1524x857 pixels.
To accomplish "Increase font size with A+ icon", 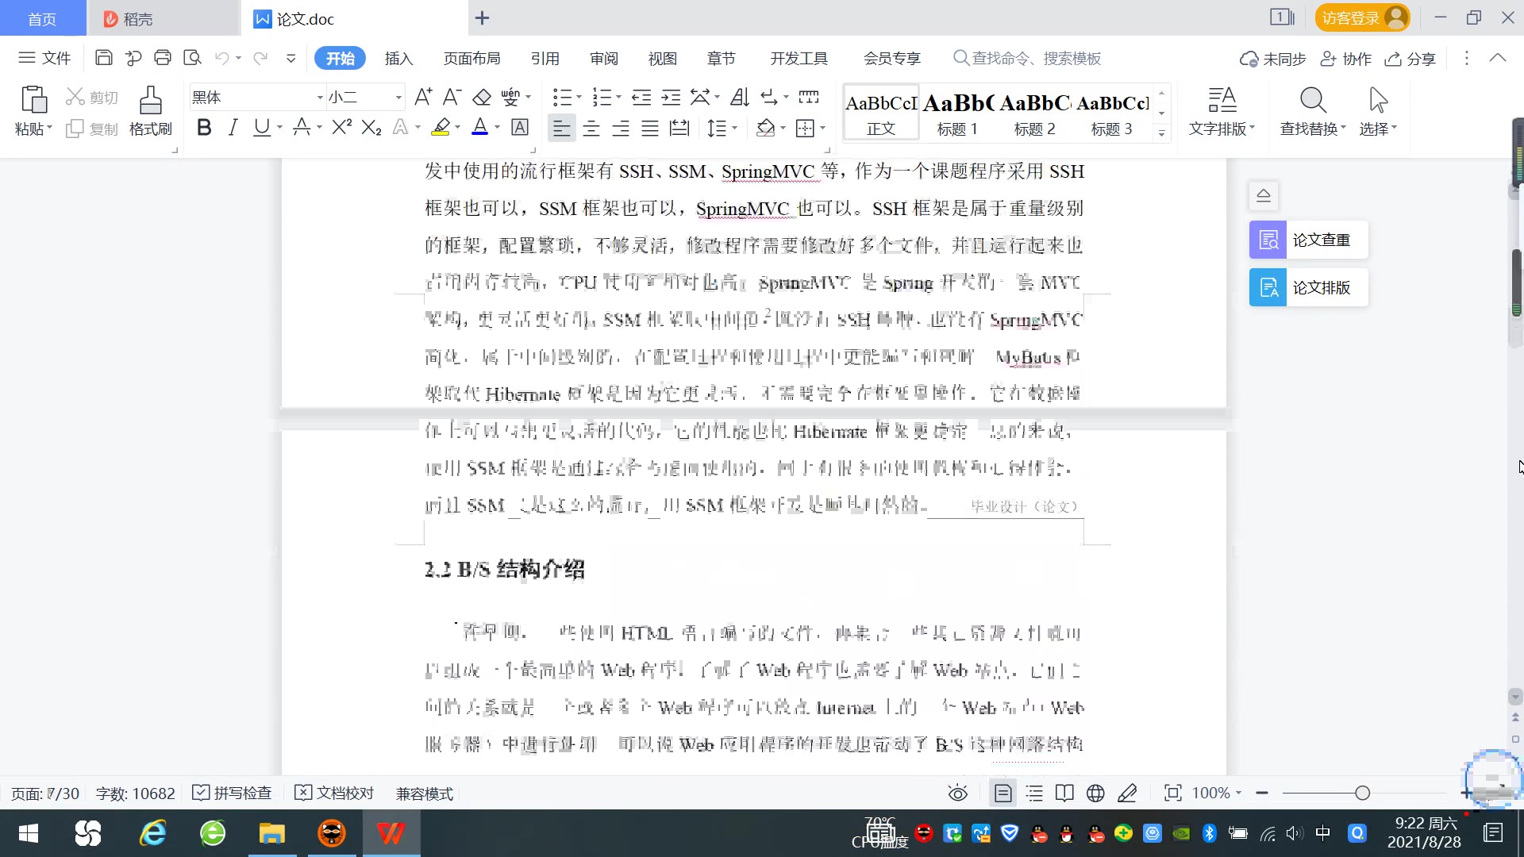I will 423,97.
